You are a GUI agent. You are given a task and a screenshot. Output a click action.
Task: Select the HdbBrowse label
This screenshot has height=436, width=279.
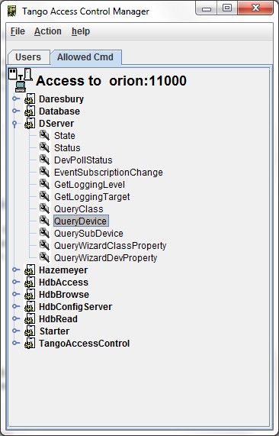(x=64, y=295)
